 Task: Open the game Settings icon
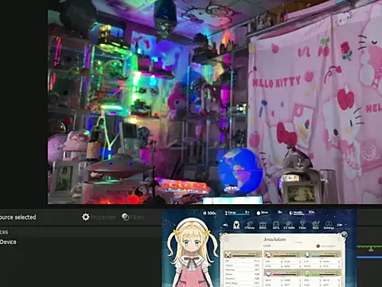point(329,225)
